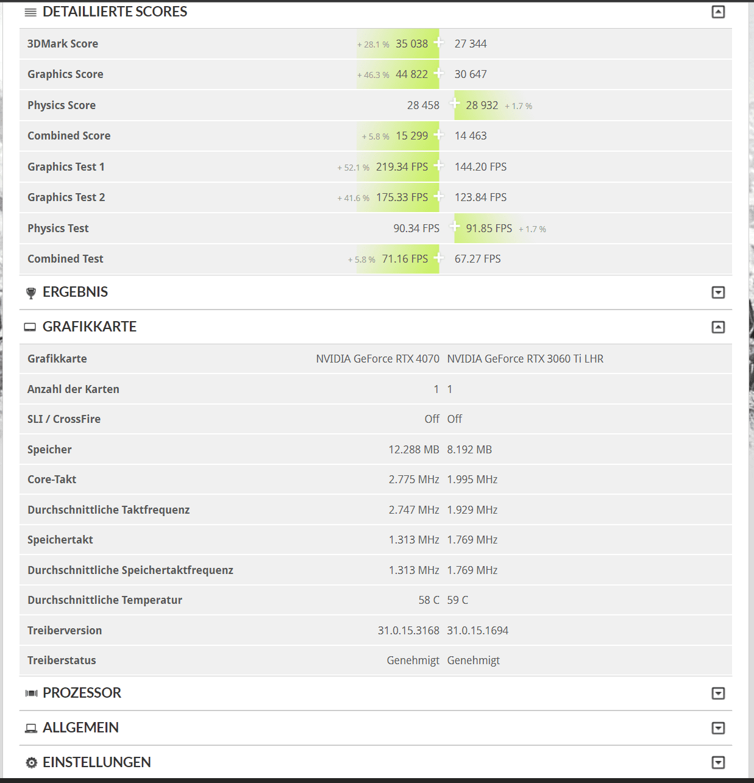Select the Graphics Score value 30 647

tap(471, 74)
